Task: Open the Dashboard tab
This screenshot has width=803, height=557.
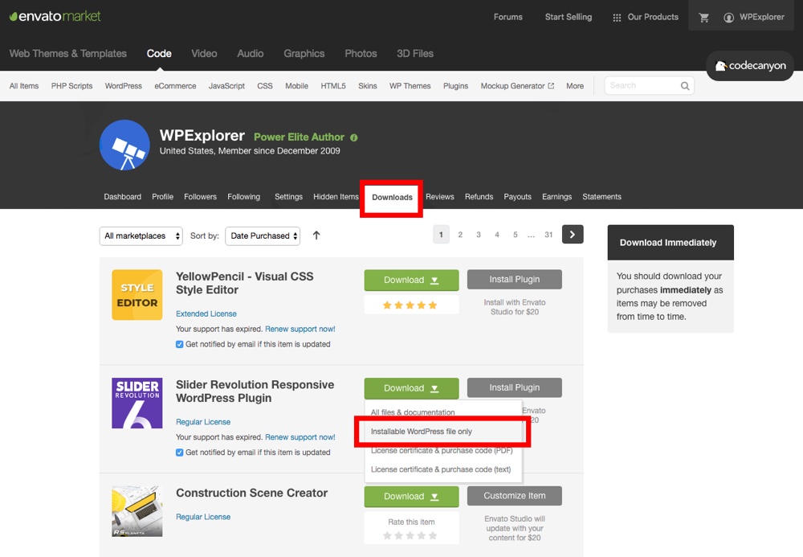Action: (x=122, y=197)
